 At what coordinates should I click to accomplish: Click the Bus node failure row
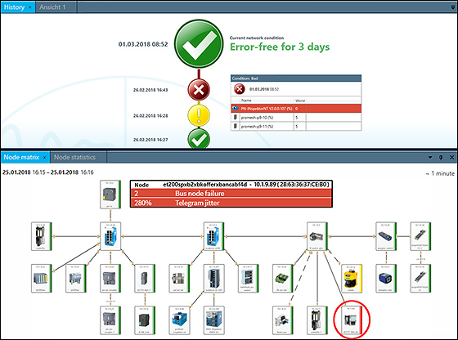click(x=231, y=193)
